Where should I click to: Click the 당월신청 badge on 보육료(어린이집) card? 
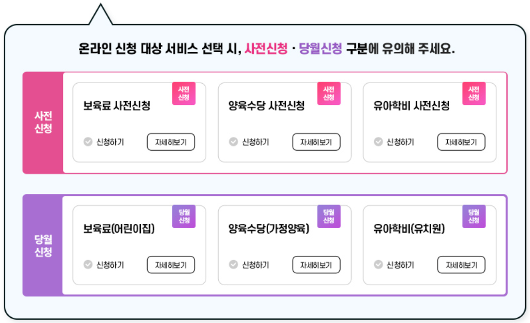point(184,217)
